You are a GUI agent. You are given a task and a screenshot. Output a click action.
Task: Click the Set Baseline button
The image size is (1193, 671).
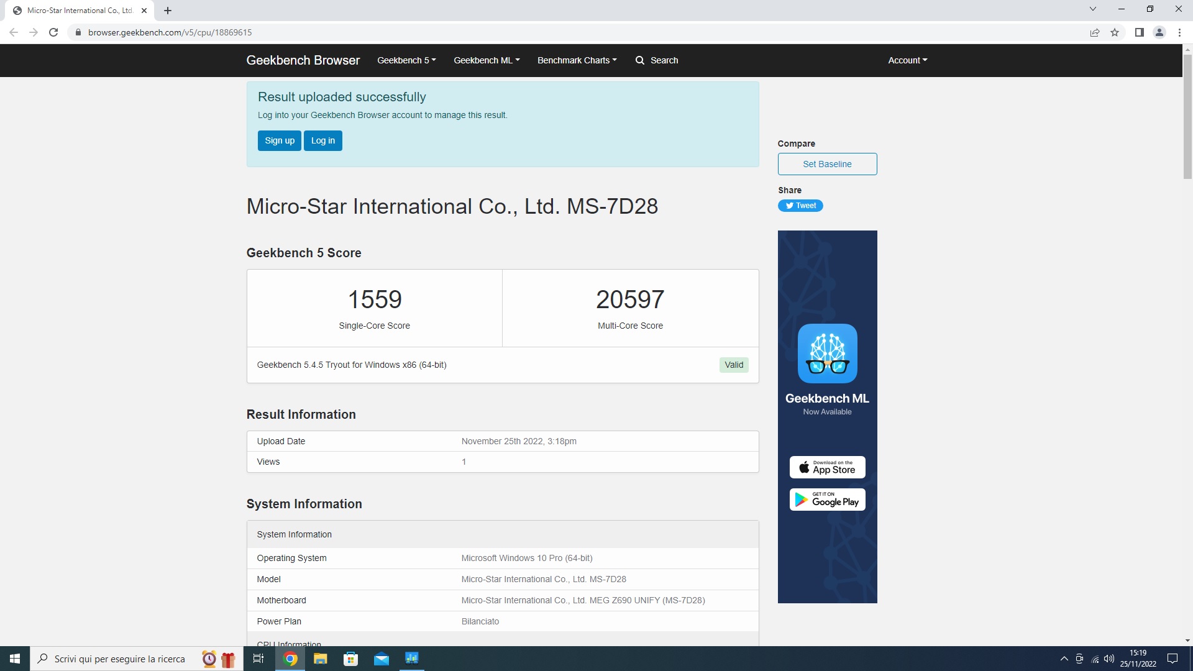(827, 164)
